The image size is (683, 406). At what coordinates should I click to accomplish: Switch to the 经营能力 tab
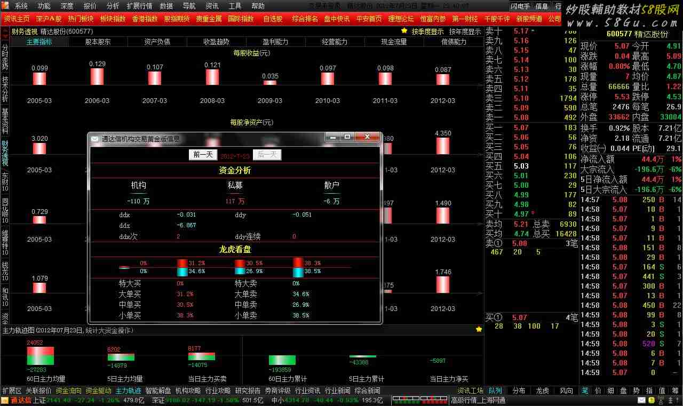click(x=335, y=42)
